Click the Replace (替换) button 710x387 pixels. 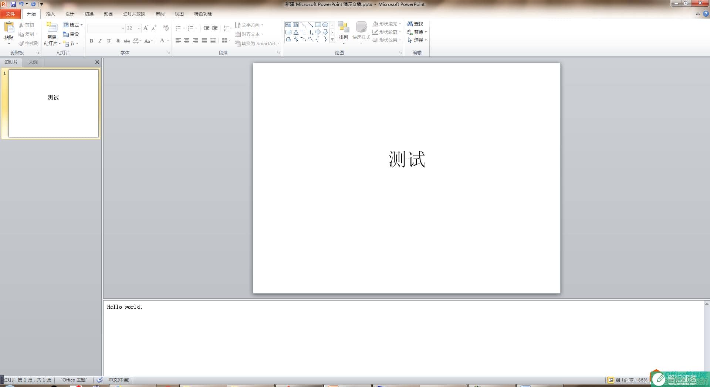pos(417,32)
